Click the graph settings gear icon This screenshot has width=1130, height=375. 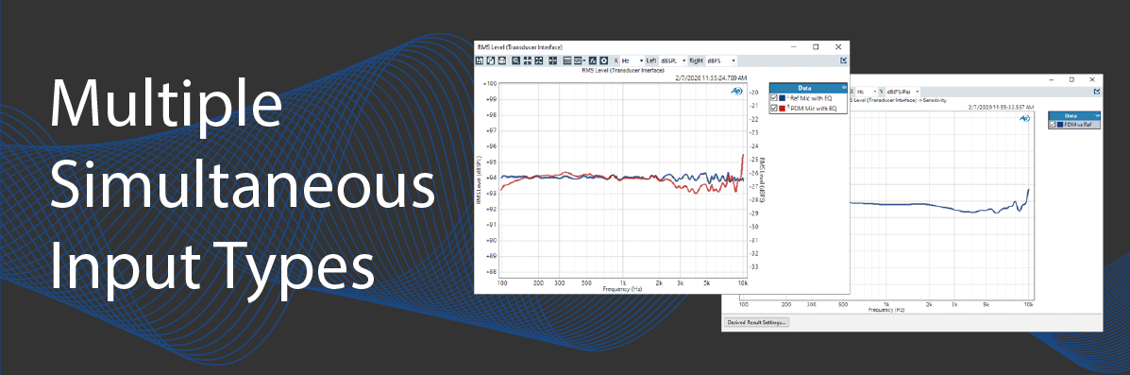604,60
